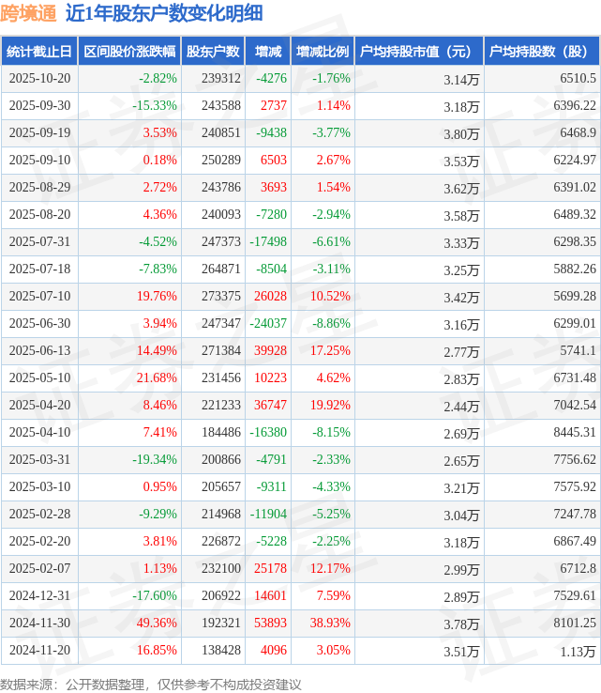Select the 户均持股市值（元） column header
Viewport: 601px width, 693px height.
418,52
